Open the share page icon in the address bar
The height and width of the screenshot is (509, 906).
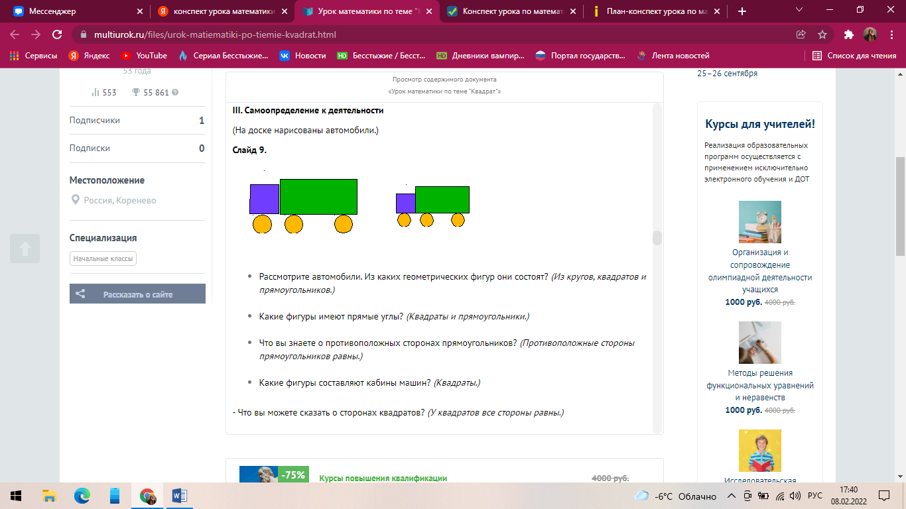coord(801,34)
